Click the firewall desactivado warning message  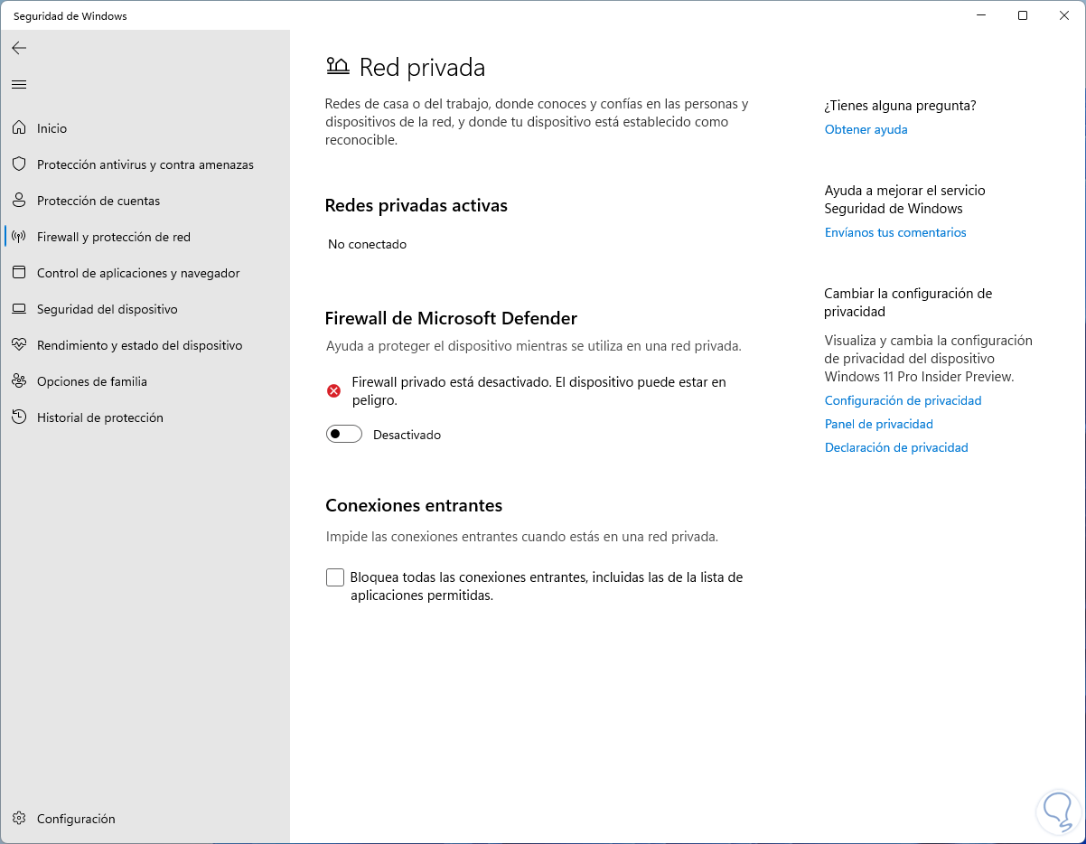[x=538, y=390]
